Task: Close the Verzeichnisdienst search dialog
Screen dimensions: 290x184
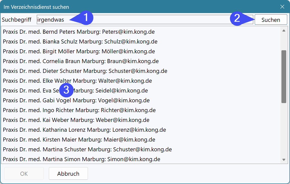Action: pos(282,7)
